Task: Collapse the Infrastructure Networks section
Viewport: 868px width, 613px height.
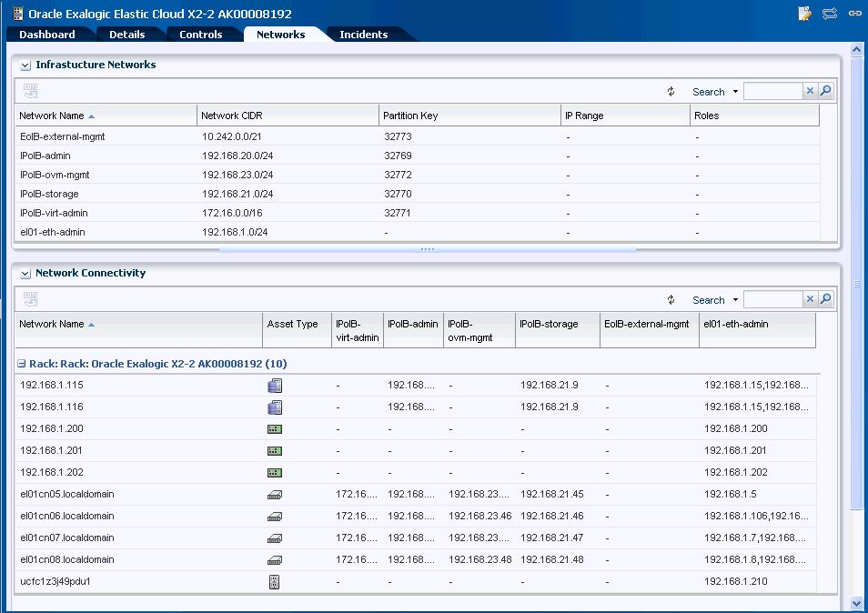Action: 25,65
